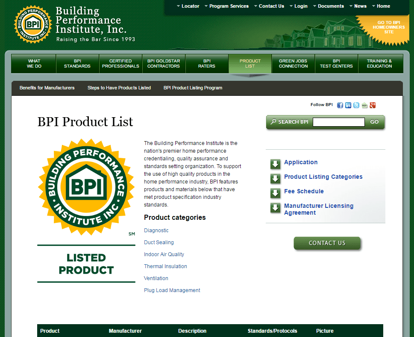Go to the Indoor Air Quality category

pos(164,254)
